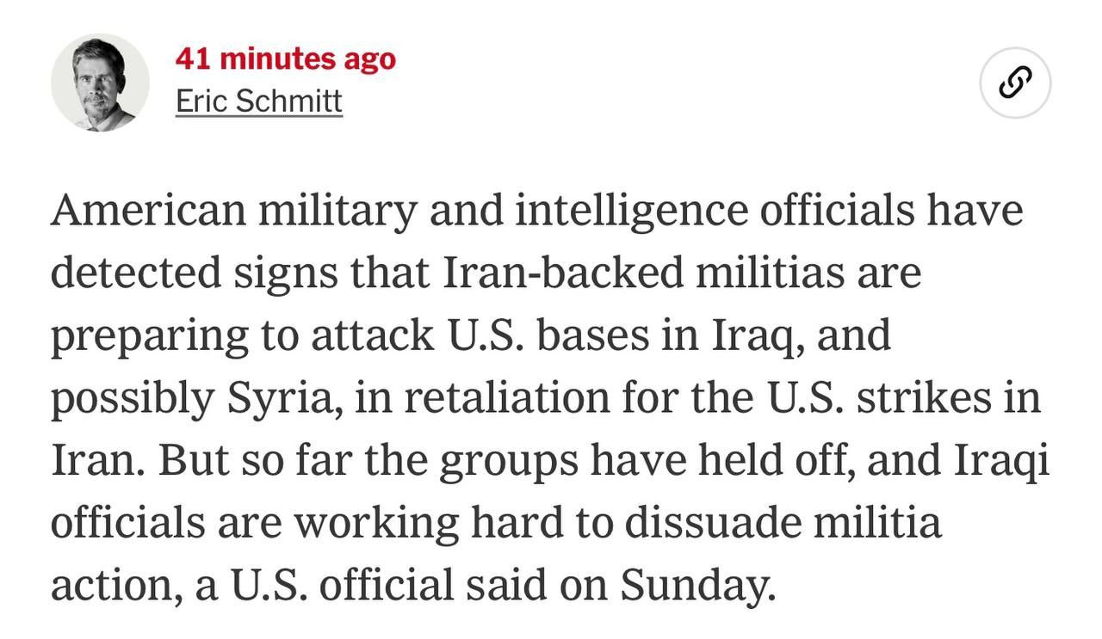The width and height of the screenshot is (1102, 639).
Task: Click the copy link chain icon
Action: click(x=1015, y=83)
